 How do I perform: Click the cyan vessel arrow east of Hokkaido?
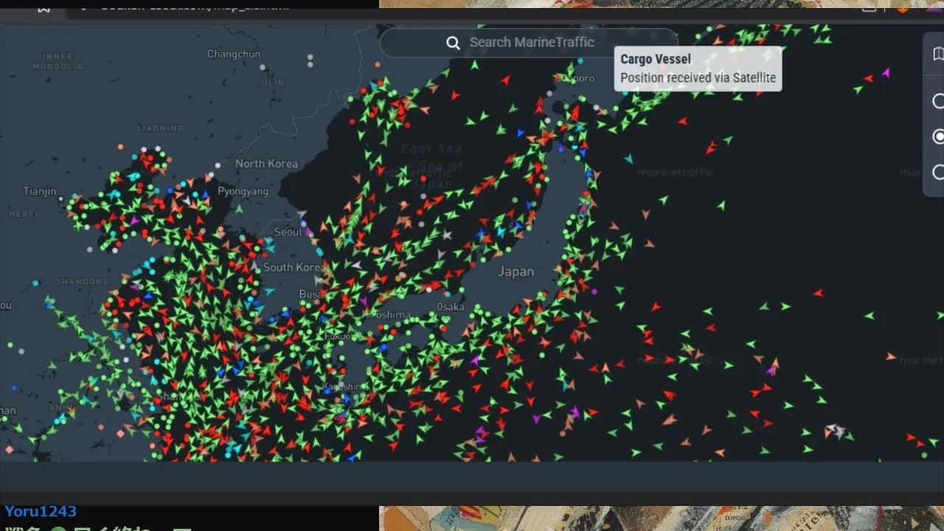click(x=628, y=158)
